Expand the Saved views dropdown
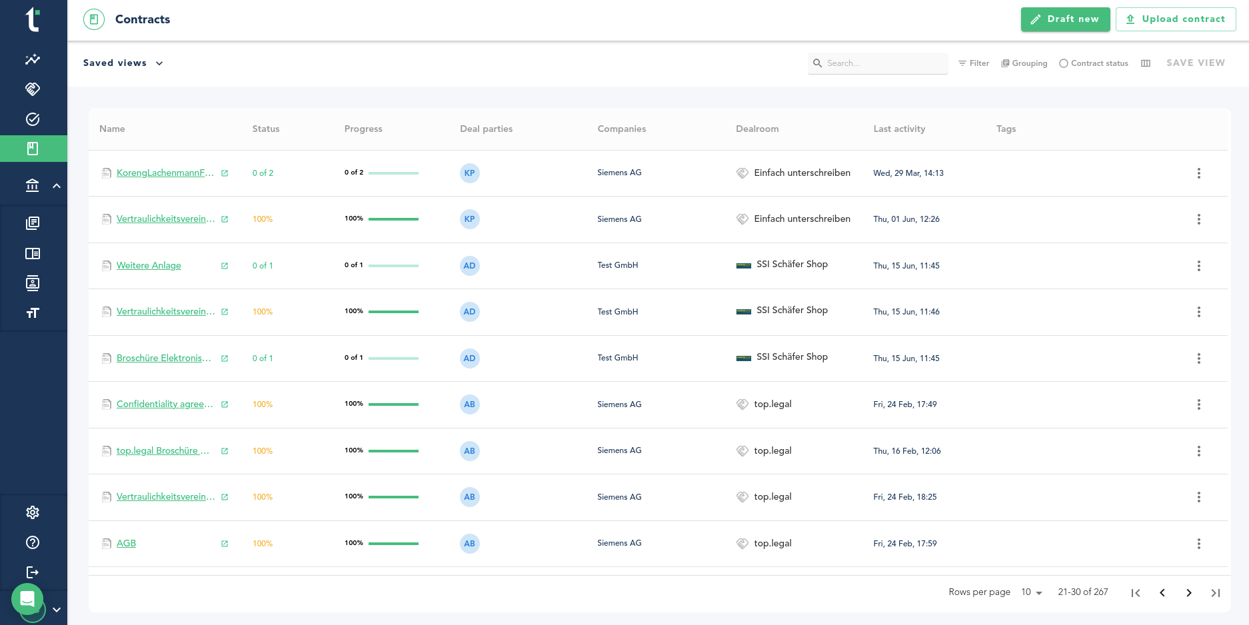 pyautogui.click(x=123, y=63)
